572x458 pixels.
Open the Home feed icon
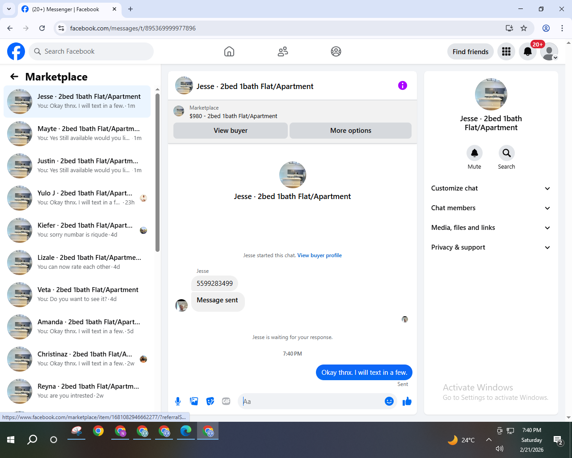tap(229, 51)
